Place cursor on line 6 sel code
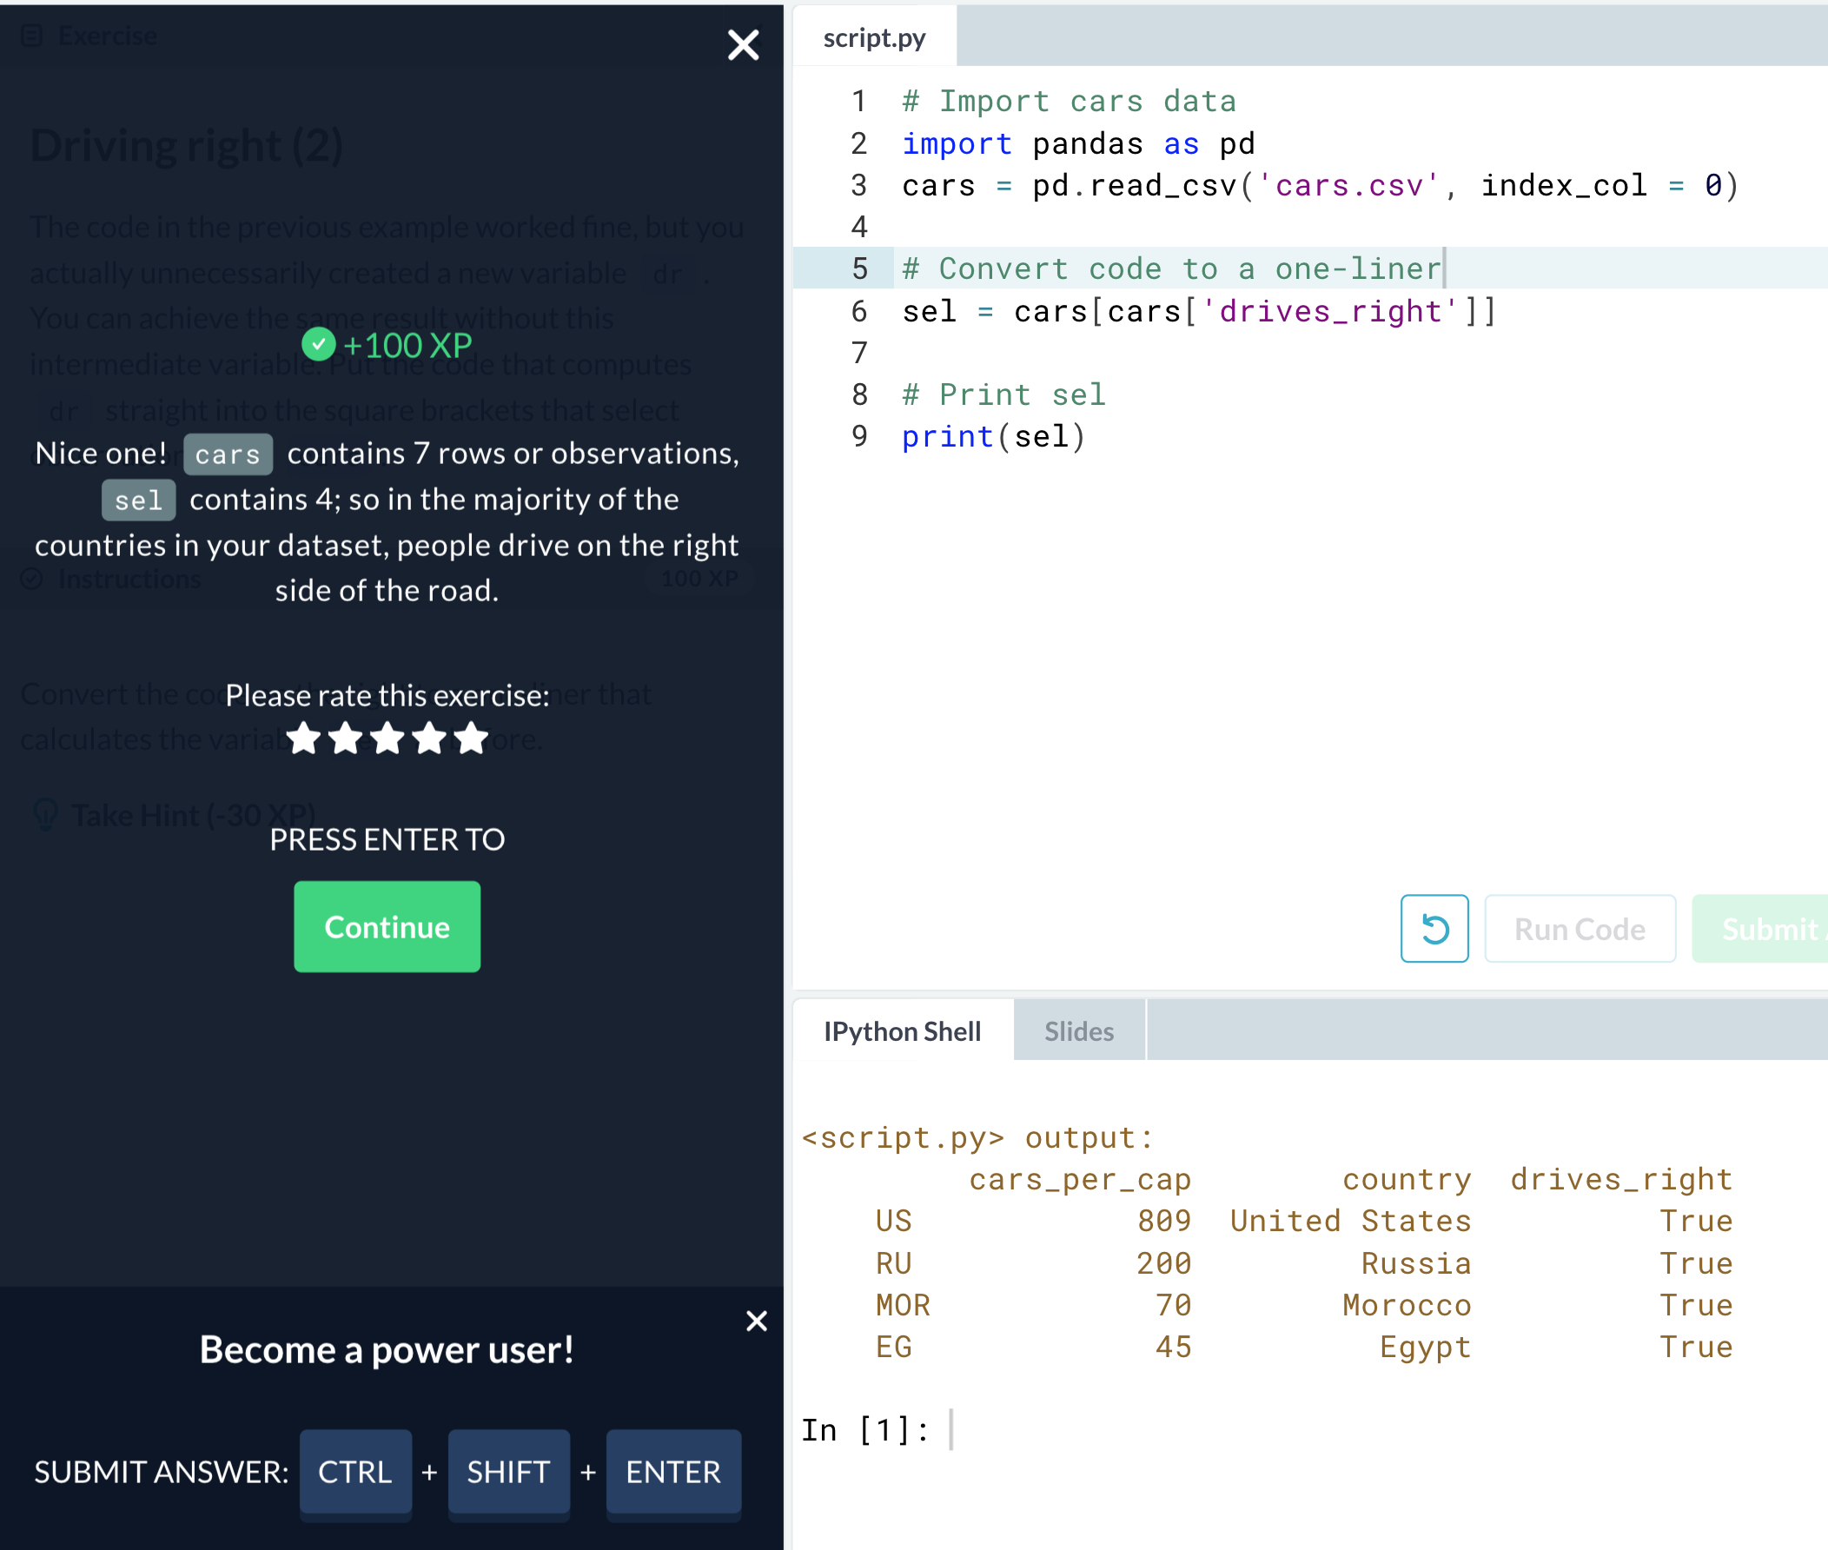This screenshot has width=1828, height=1550. pyautogui.click(x=1198, y=312)
